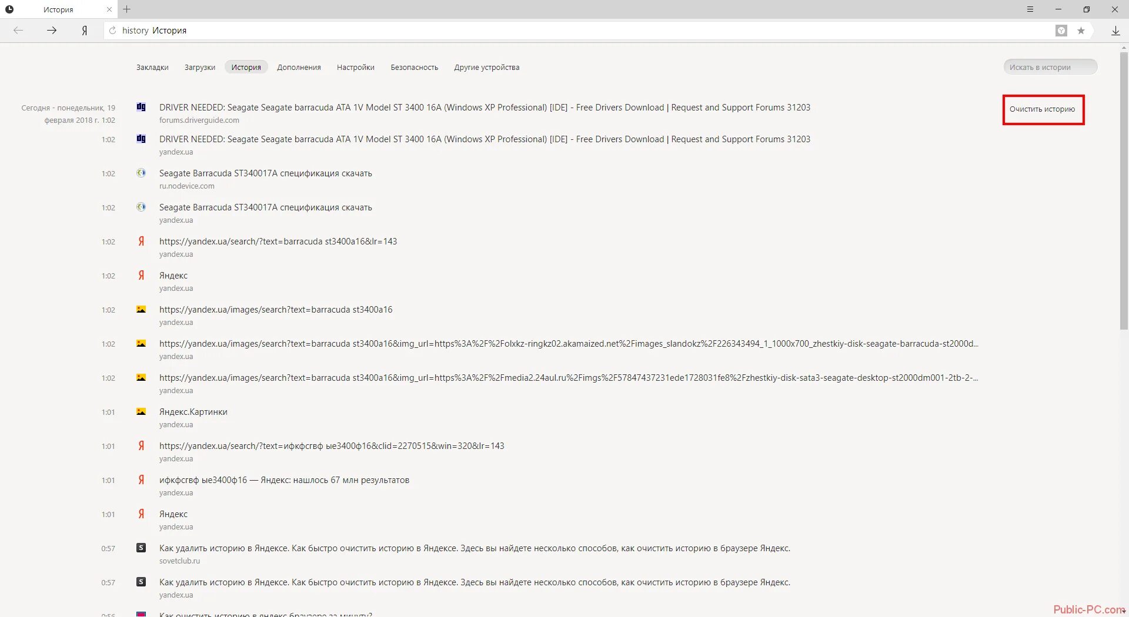Go back with the left arrow button
Viewport: 1129px width, 617px height.
coord(18,31)
